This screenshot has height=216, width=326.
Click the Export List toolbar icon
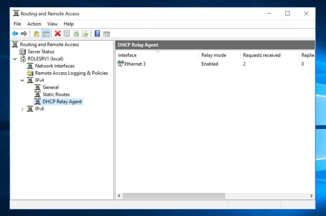(85, 34)
